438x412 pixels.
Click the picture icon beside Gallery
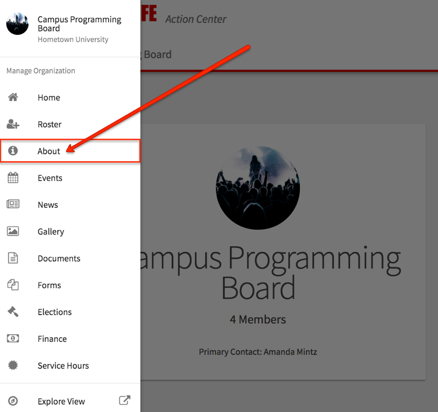(13, 231)
